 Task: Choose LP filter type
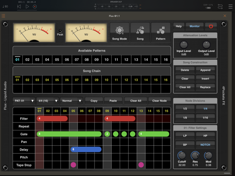[x=185, y=136]
